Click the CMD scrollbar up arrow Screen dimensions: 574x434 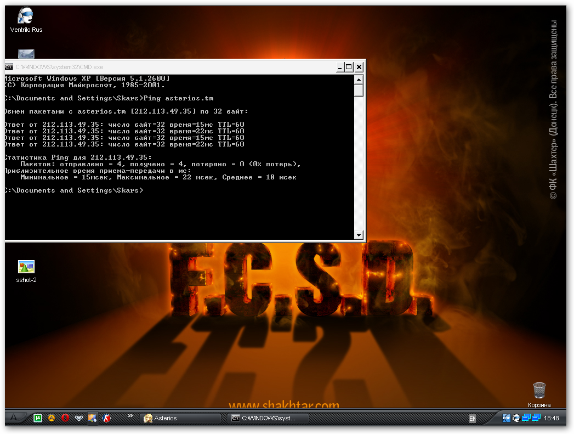click(x=359, y=80)
